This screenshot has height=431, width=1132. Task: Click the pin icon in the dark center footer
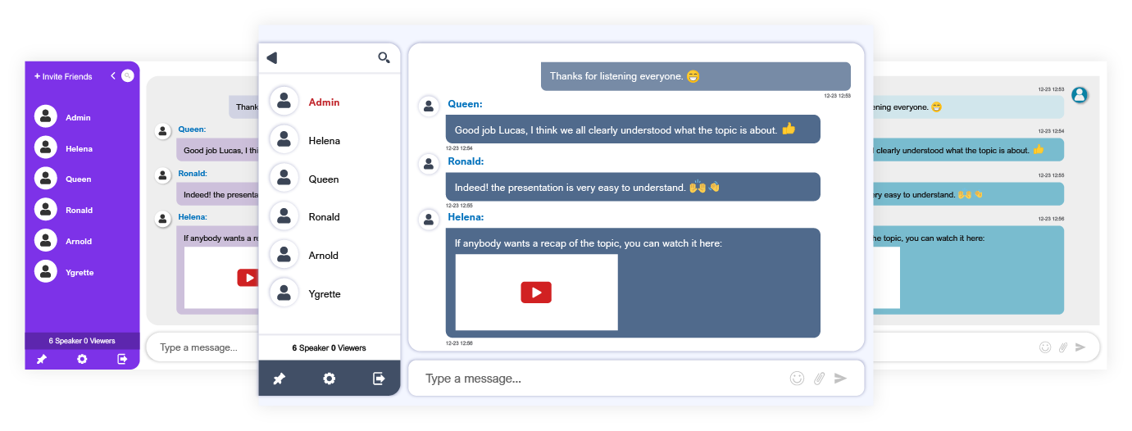[x=279, y=379]
